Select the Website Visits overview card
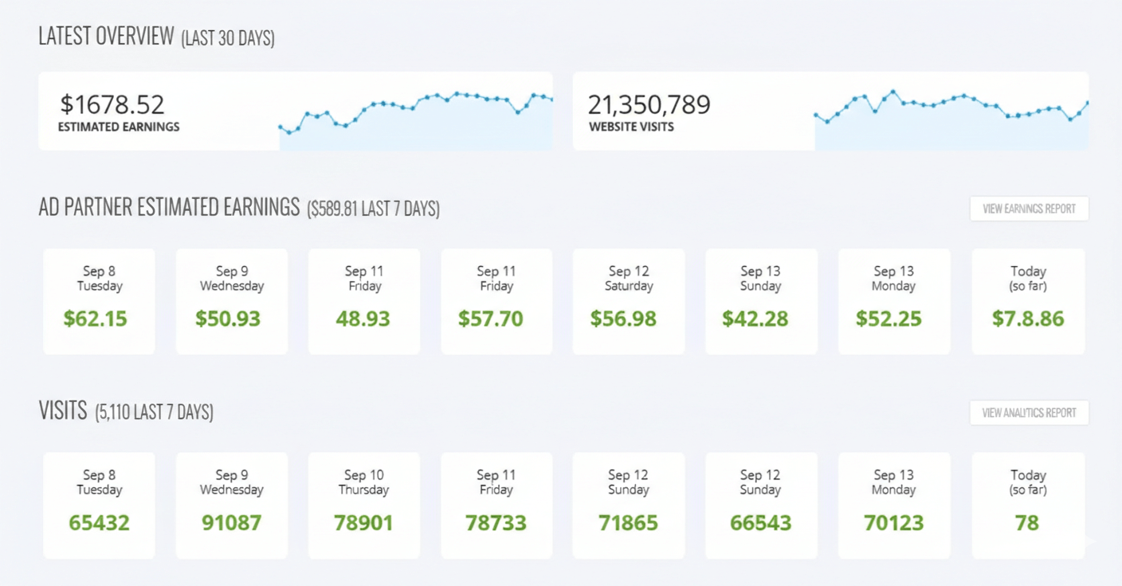 tap(830, 111)
